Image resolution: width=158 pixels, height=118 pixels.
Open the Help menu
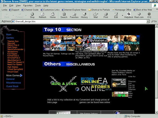point(46,6)
